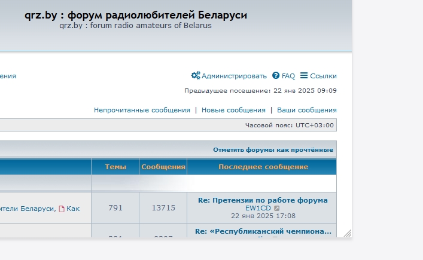
Task: Open Re: Претензии по работе форума
Action: pos(263,200)
